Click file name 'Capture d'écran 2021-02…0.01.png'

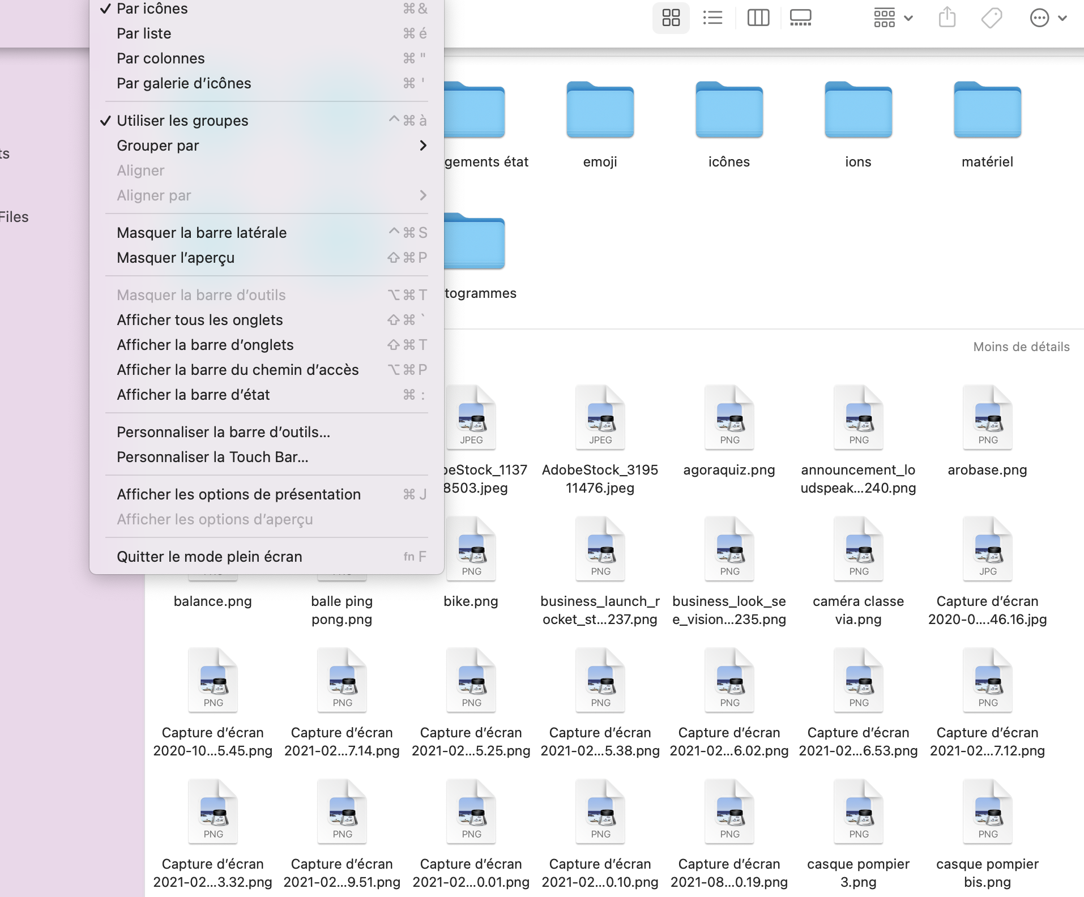click(x=471, y=873)
